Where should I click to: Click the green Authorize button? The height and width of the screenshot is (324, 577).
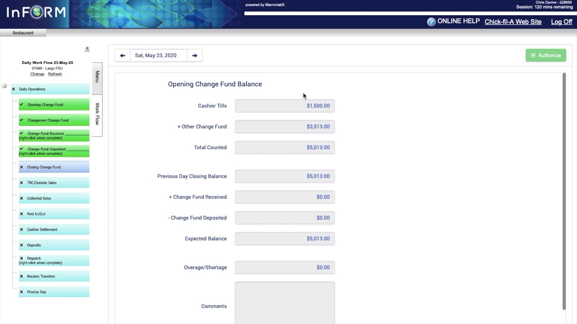pyautogui.click(x=545, y=55)
